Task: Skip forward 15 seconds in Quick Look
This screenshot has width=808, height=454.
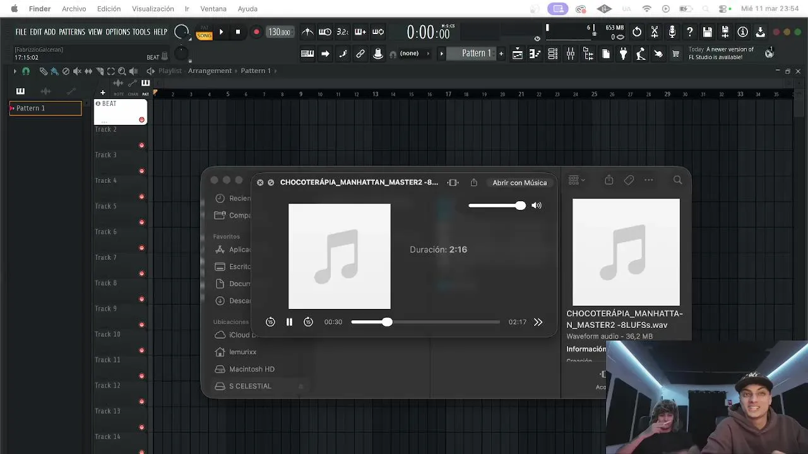Action: point(308,322)
